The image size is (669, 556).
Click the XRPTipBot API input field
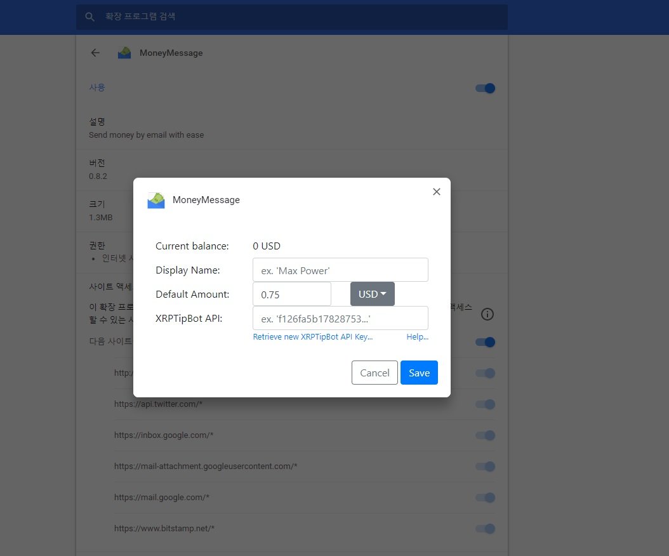(x=340, y=318)
